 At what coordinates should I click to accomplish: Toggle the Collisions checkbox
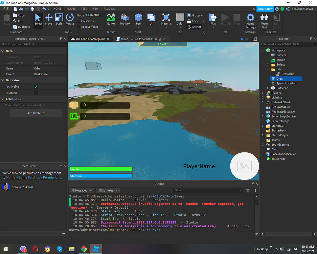coord(78,21)
